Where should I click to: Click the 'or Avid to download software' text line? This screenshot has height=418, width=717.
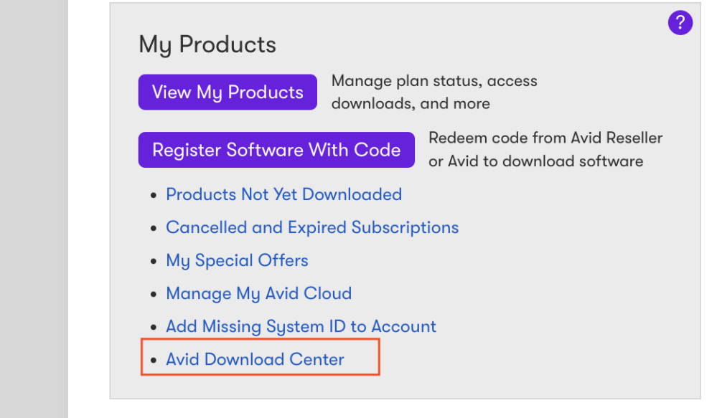[536, 161]
